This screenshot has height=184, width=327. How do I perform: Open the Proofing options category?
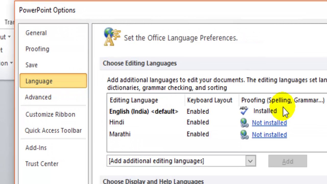click(x=37, y=49)
